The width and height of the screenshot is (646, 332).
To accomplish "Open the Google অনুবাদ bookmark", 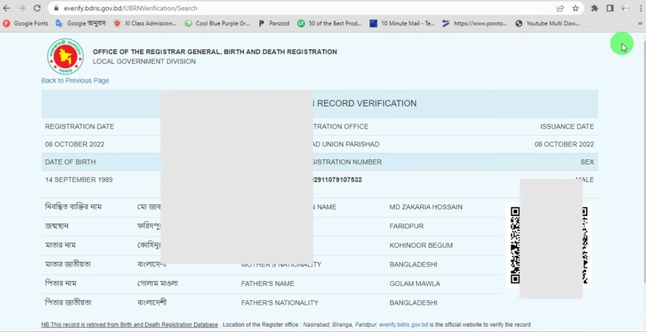I will pos(81,24).
